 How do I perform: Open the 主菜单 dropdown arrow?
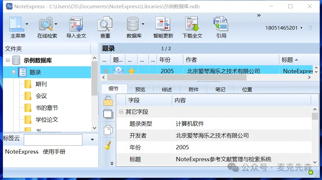(27, 24)
